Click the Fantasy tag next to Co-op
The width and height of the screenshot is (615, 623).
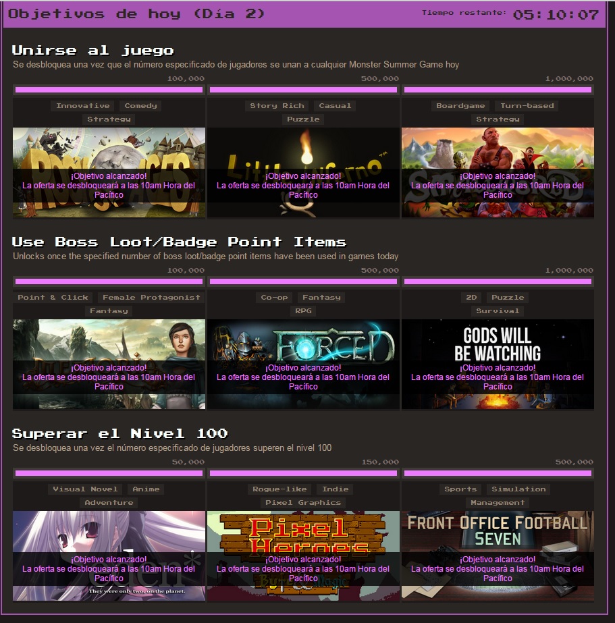(321, 298)
